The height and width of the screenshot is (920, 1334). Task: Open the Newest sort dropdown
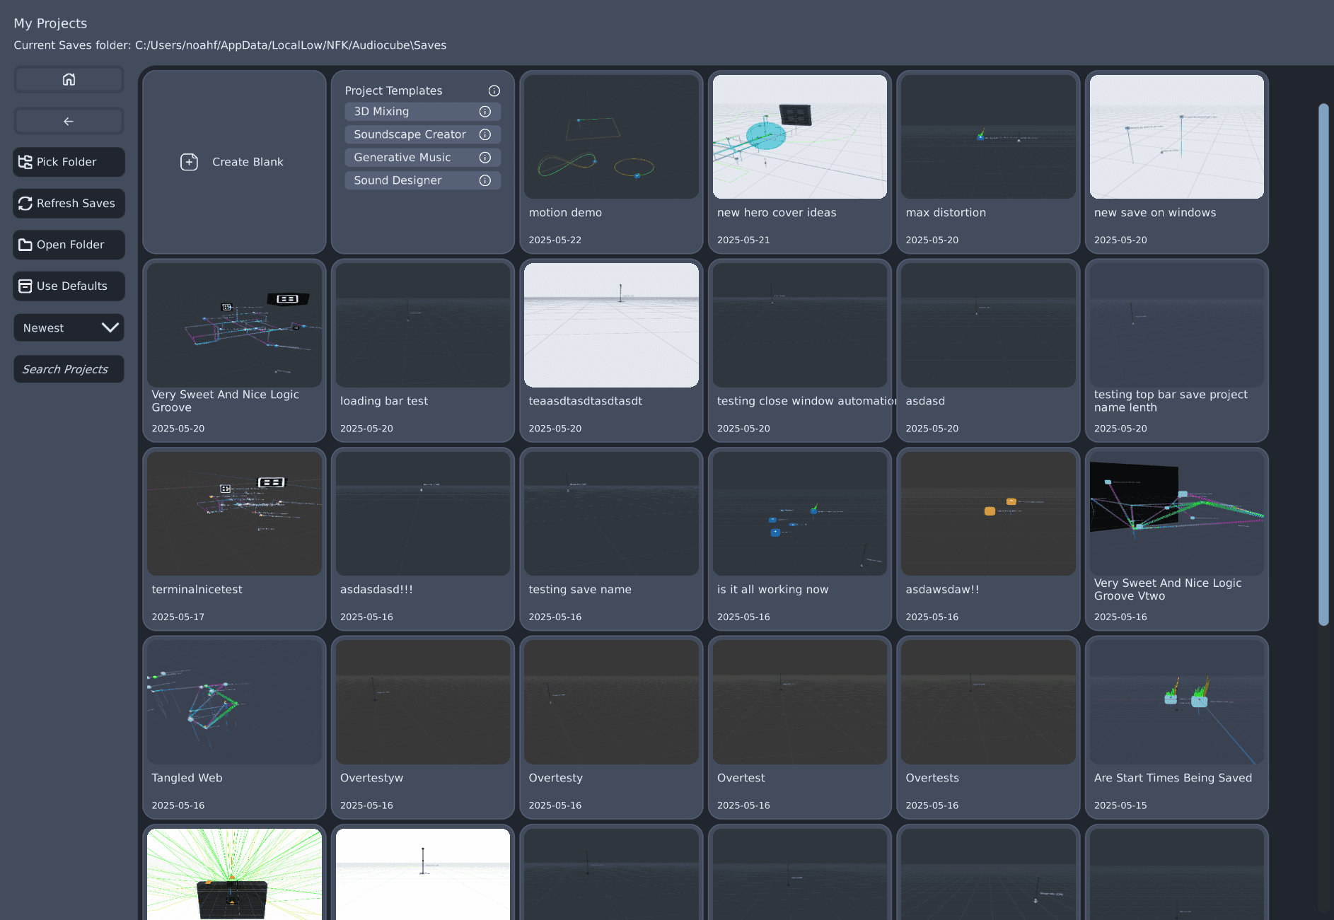pyautogui.click(x=69, y=328)
